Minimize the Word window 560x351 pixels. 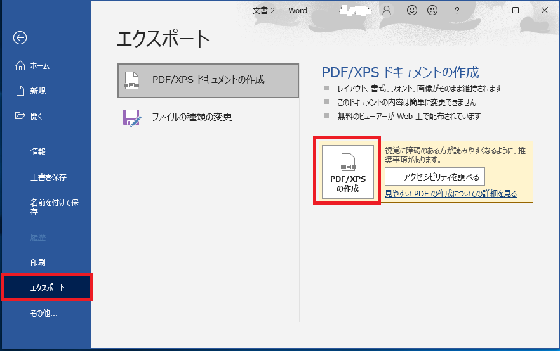[x=486, y=10]
